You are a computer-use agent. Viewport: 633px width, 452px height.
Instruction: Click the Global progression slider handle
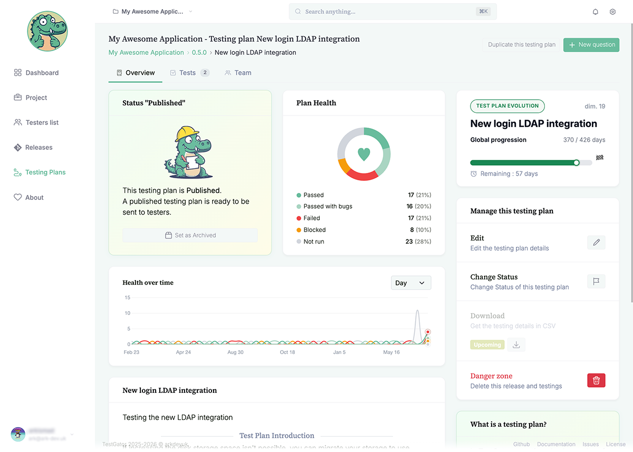click(577, 162)
